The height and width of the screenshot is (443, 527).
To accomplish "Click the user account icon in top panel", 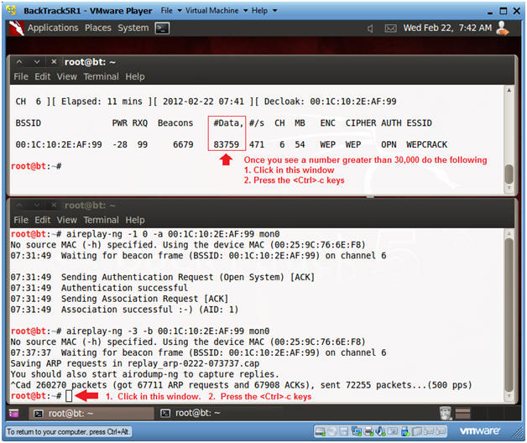I will [503, 28].
